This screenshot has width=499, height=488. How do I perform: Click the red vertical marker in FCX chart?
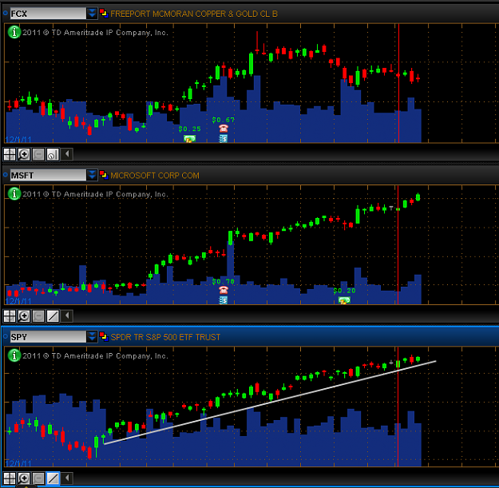[398, 83]
